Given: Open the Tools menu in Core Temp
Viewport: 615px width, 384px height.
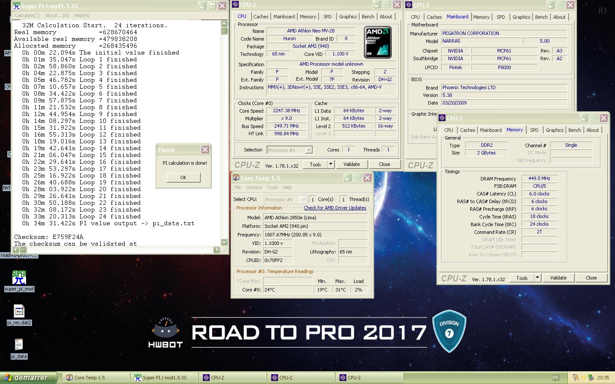Looking at the screenshot, I should click(272, 187).
